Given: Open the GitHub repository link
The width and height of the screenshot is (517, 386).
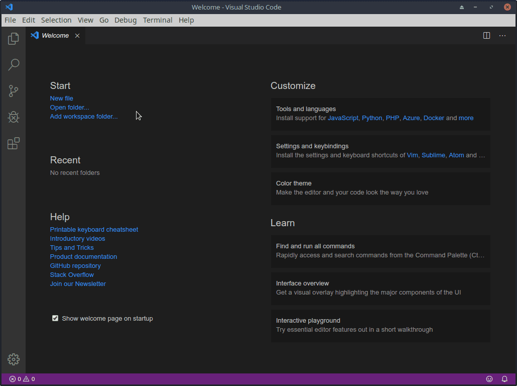Looking at the screenshot, I should 75,266.
